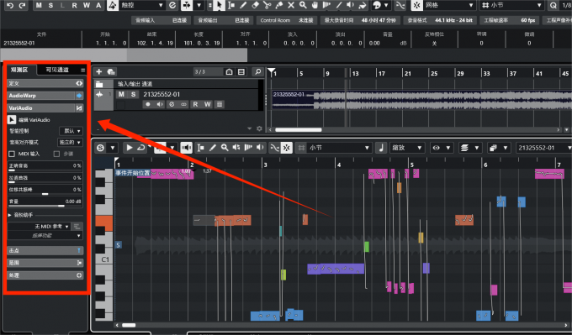Select the Draw pencil tool in top toolbar

click(243, 5)
